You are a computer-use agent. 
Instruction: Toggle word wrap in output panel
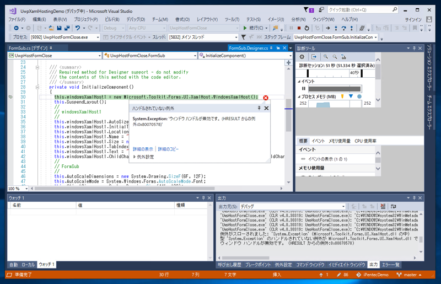pos(393,206)
